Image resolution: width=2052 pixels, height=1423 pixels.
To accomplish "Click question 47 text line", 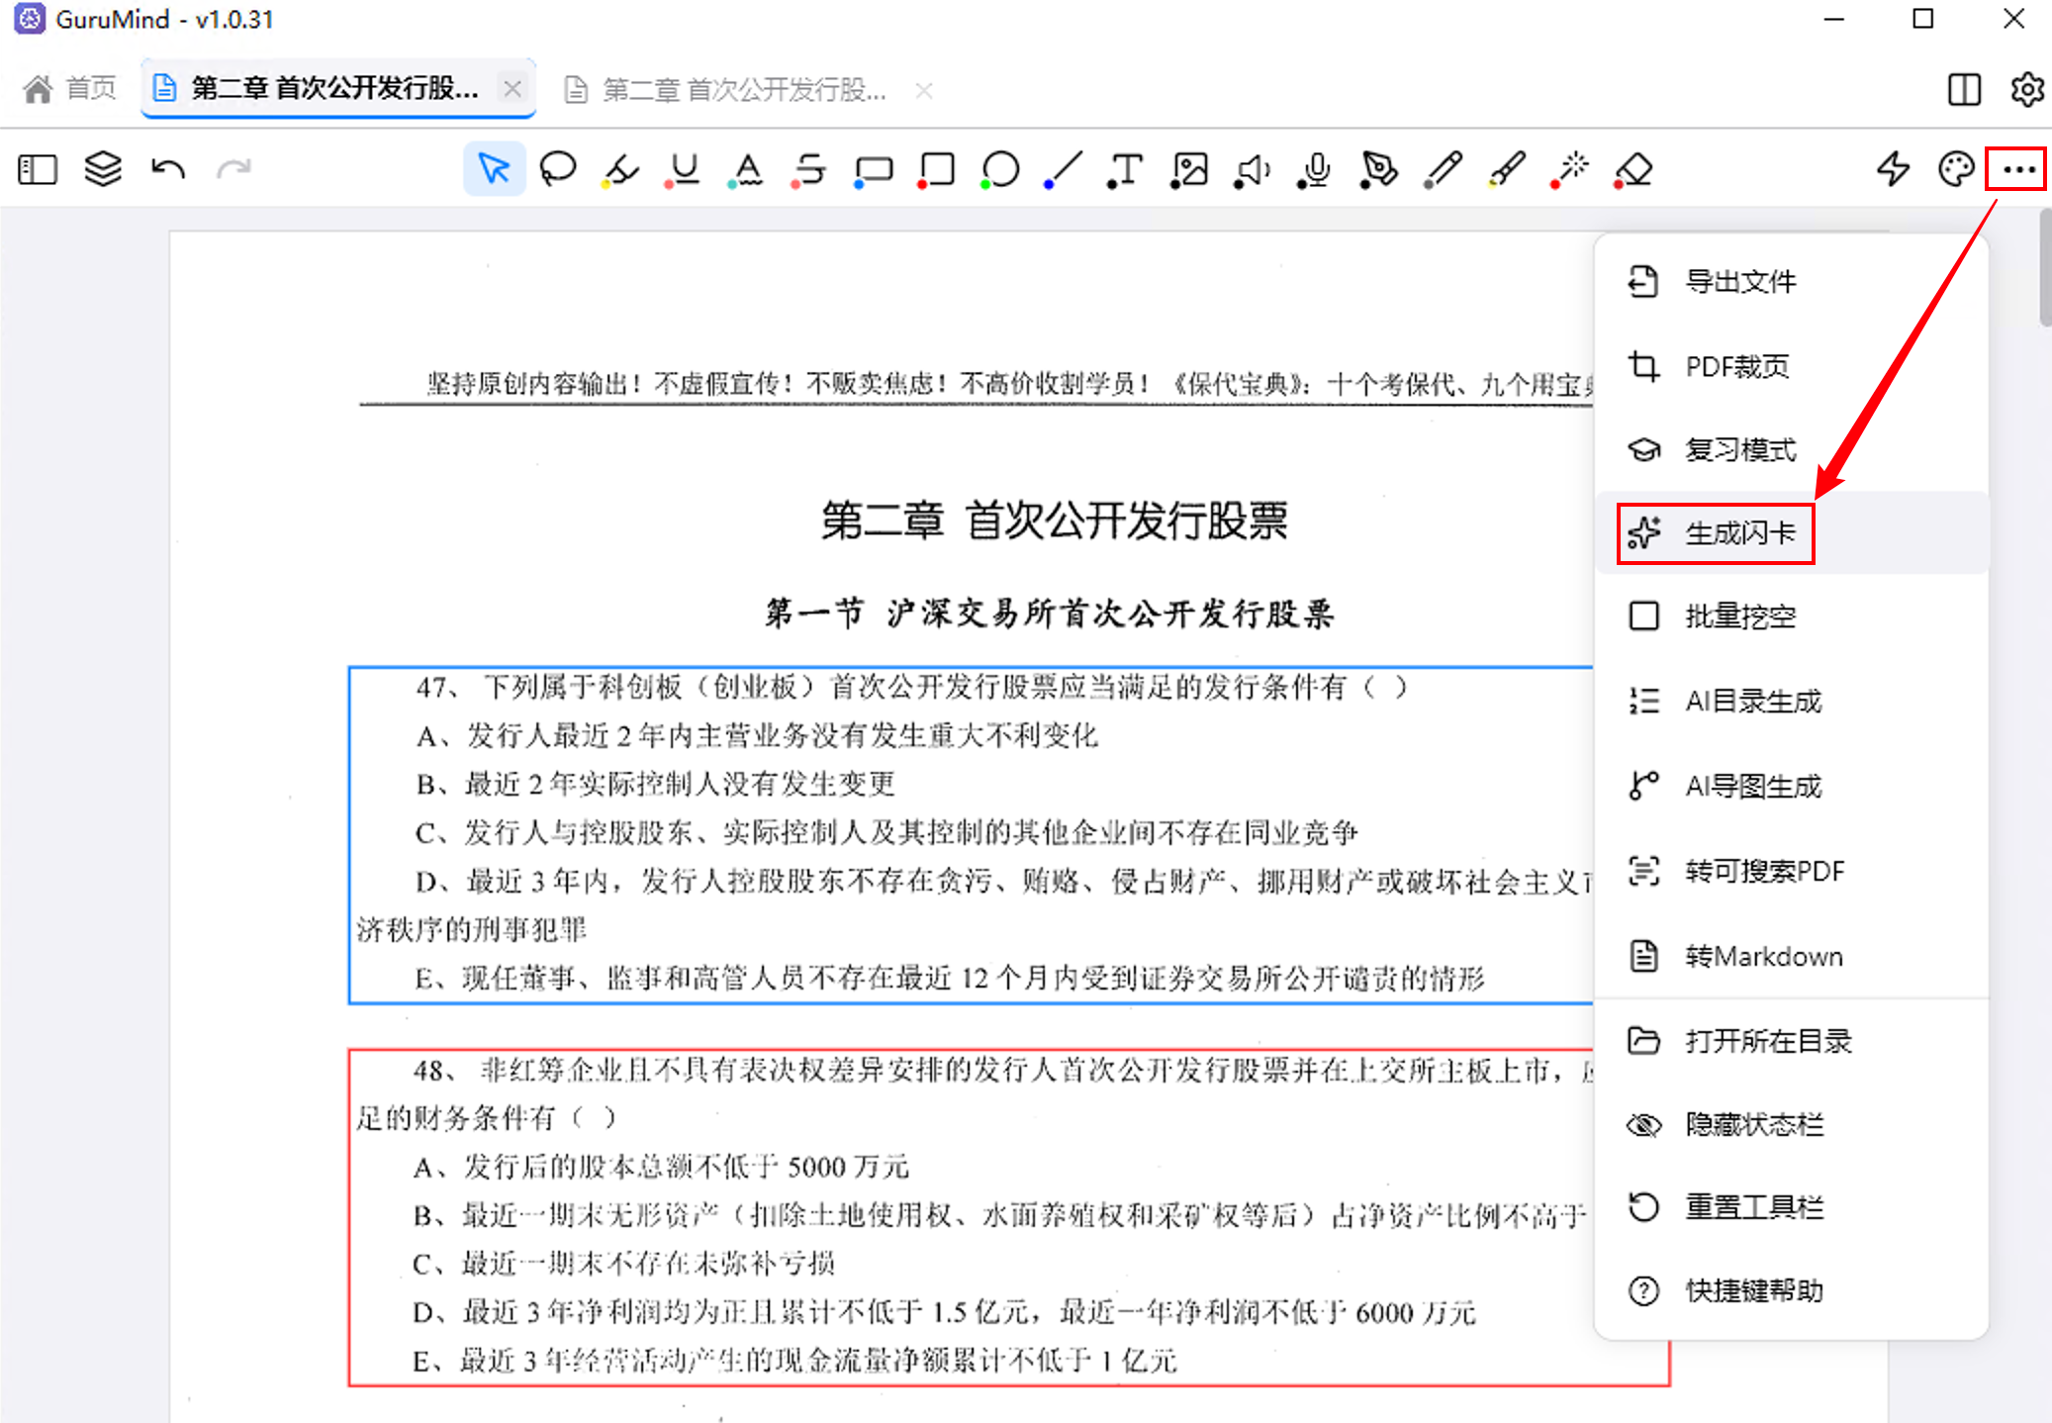I will [910, 687].
